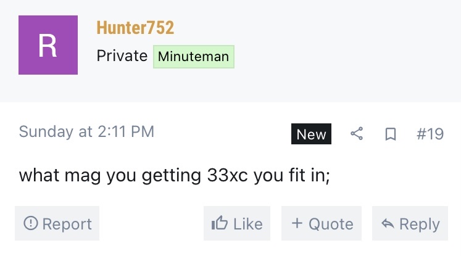
Task: Click the green Minuteman badge
Action: (193, 56)
